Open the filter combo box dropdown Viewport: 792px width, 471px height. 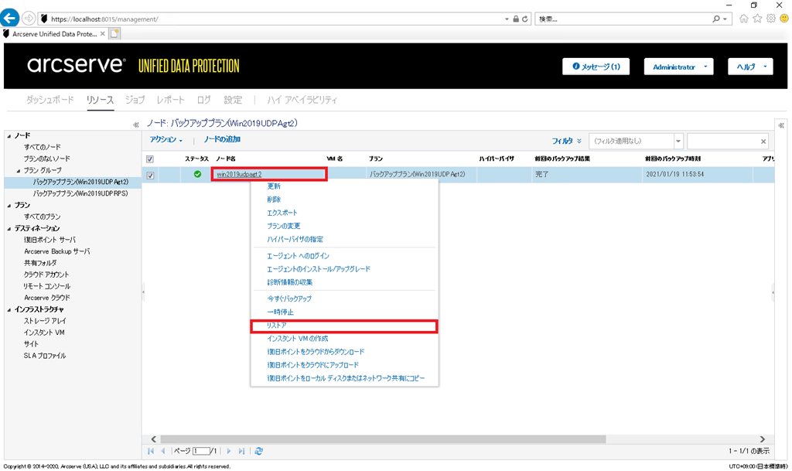pos(678,142)
